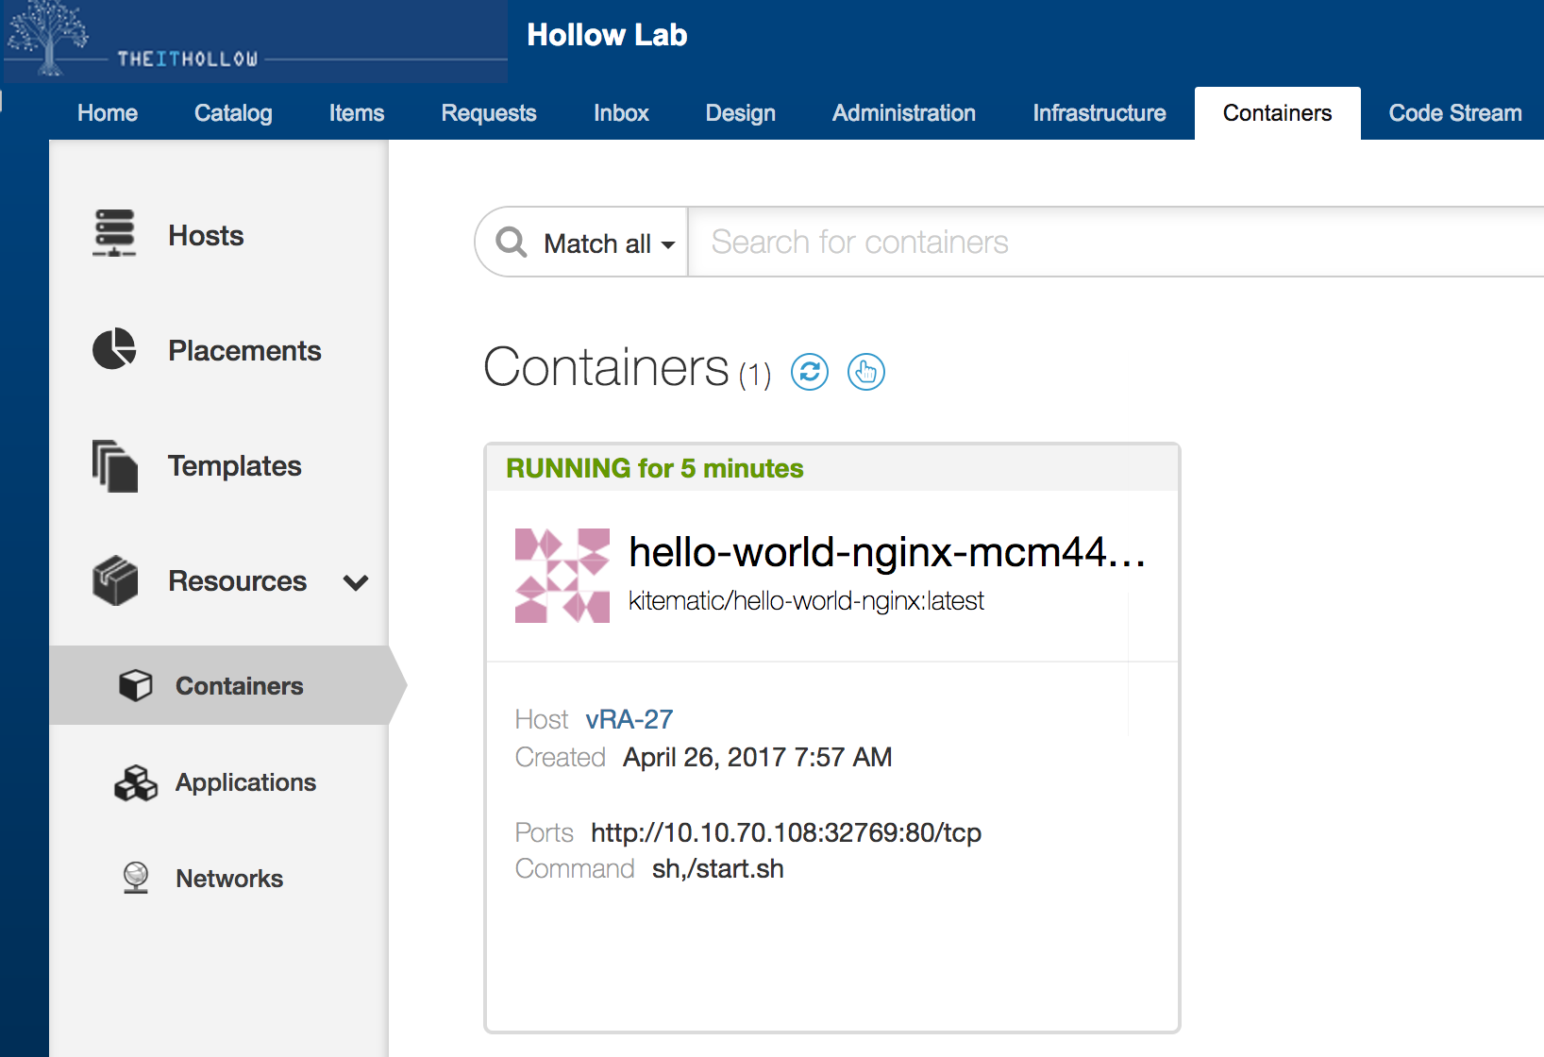Open the Match all dropdown
The width and height of the screenshot is (1544, 1057).
609,243
